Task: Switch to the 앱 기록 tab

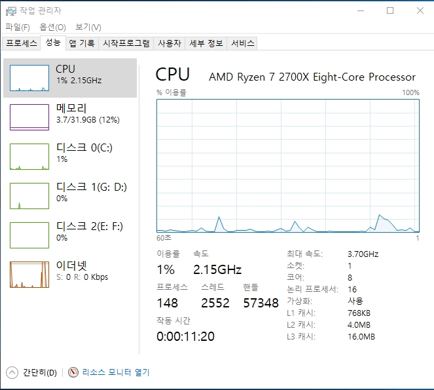Action: coord(82,43)
